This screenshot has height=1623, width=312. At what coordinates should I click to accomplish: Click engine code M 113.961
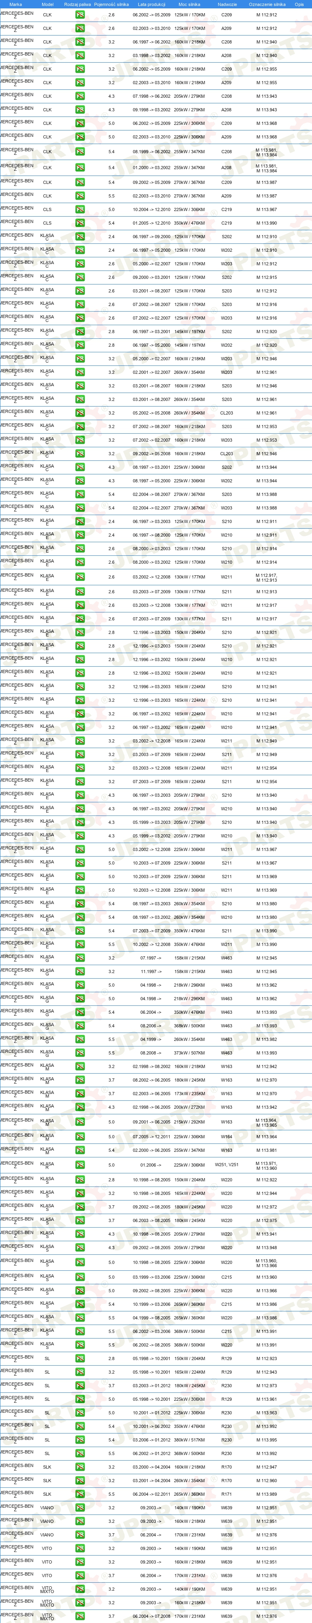pyautogui.click(x=267, y=1399)
